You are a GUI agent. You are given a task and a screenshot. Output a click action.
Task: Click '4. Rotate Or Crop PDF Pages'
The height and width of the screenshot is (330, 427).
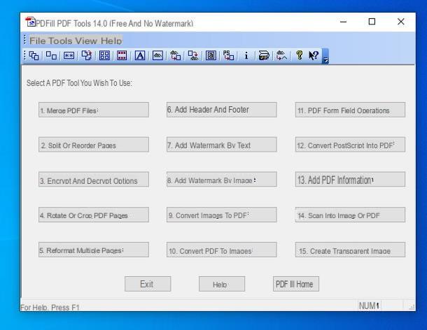click(94, 215)
